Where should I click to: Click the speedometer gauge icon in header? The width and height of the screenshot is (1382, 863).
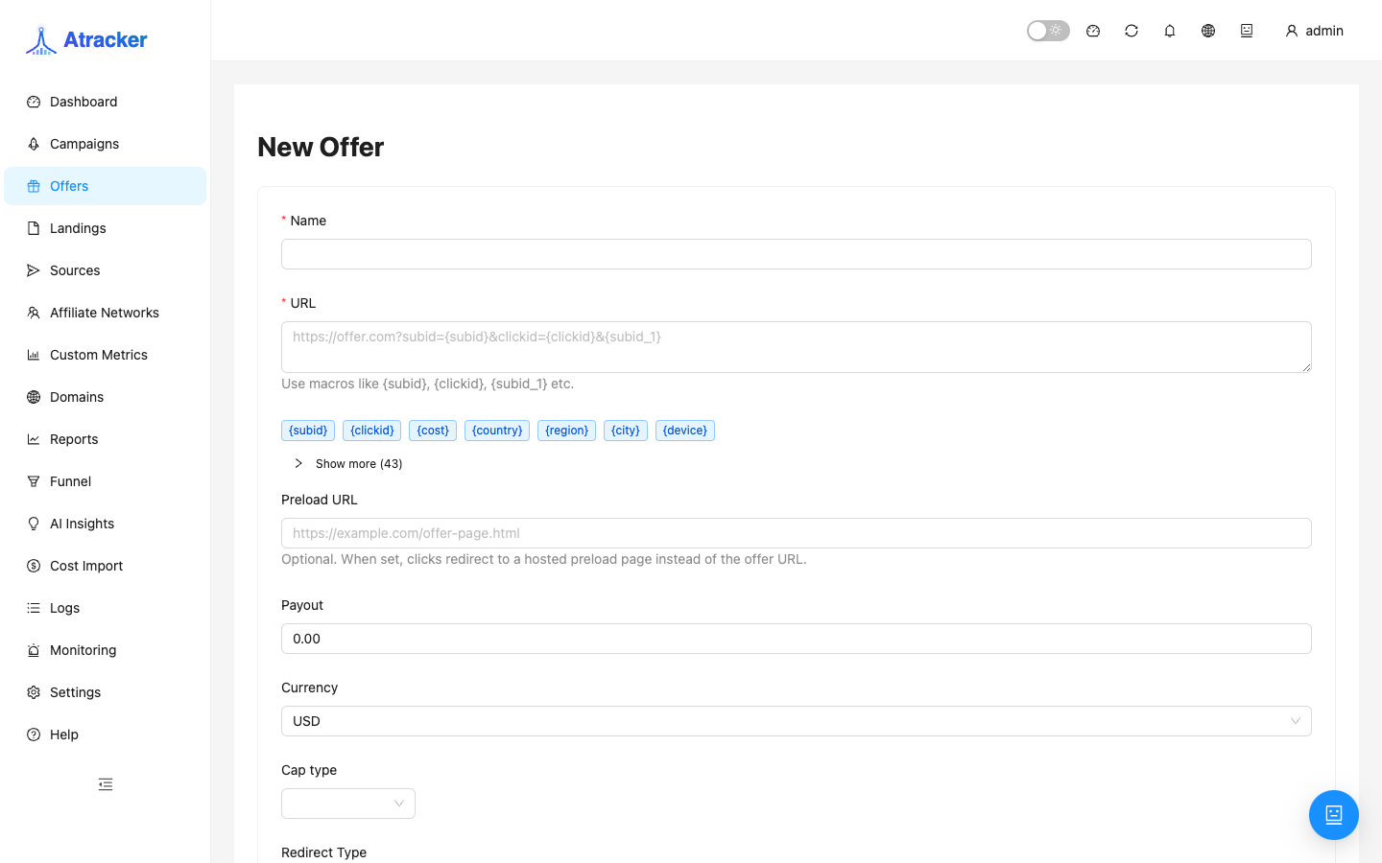pos(1093,31)
